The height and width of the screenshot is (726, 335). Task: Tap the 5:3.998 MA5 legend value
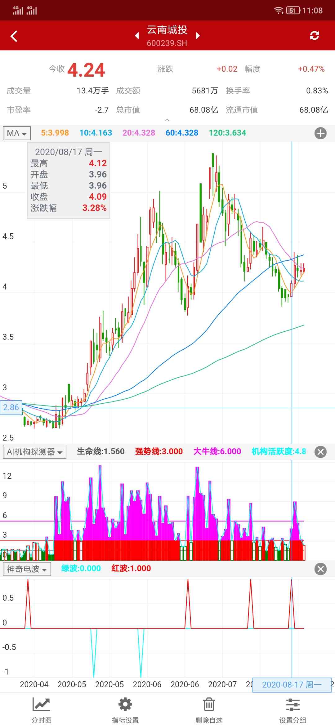coord(55,133)
